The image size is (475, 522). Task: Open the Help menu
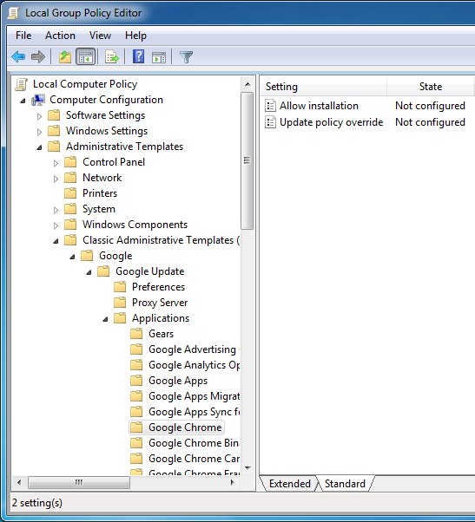coord(135,36)
